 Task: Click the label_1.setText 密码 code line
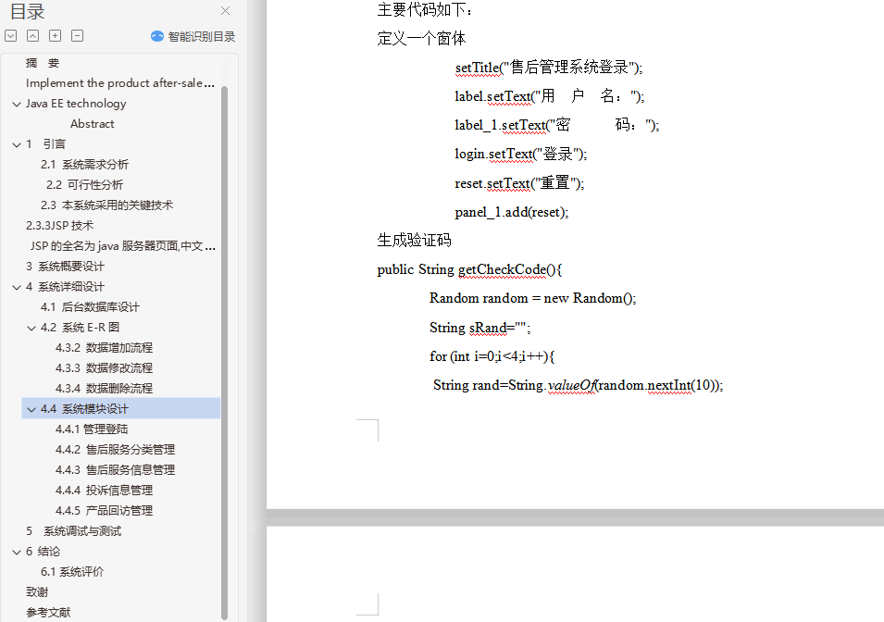tap(557, 125)
